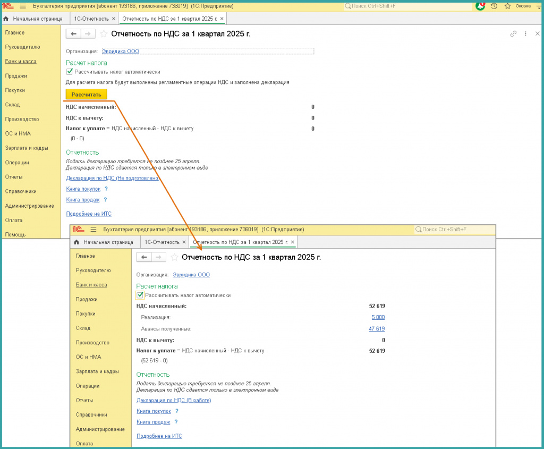Image resolution: width=544 pixels, height=449 pixels.
Task: Click the search field in lower window
Action: [x=455, y=230]
